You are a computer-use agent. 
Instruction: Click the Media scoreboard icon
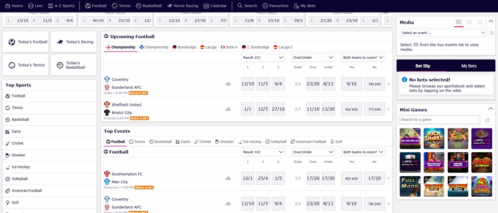point(469,22)
